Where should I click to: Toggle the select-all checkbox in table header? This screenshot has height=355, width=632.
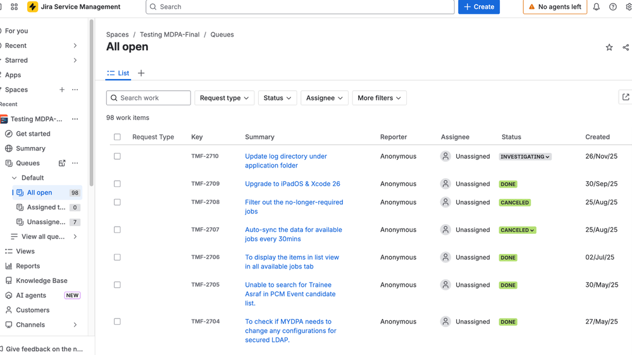[x=117, y=137]
